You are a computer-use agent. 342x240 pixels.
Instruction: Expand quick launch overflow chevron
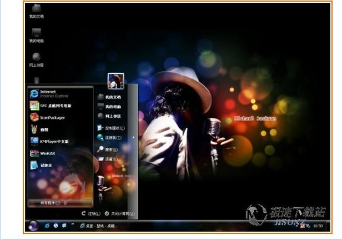pyautogui.click(x=72, y=224)
